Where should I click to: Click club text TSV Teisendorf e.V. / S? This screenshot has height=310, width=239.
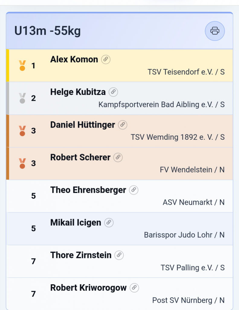[x=186, y=72]
